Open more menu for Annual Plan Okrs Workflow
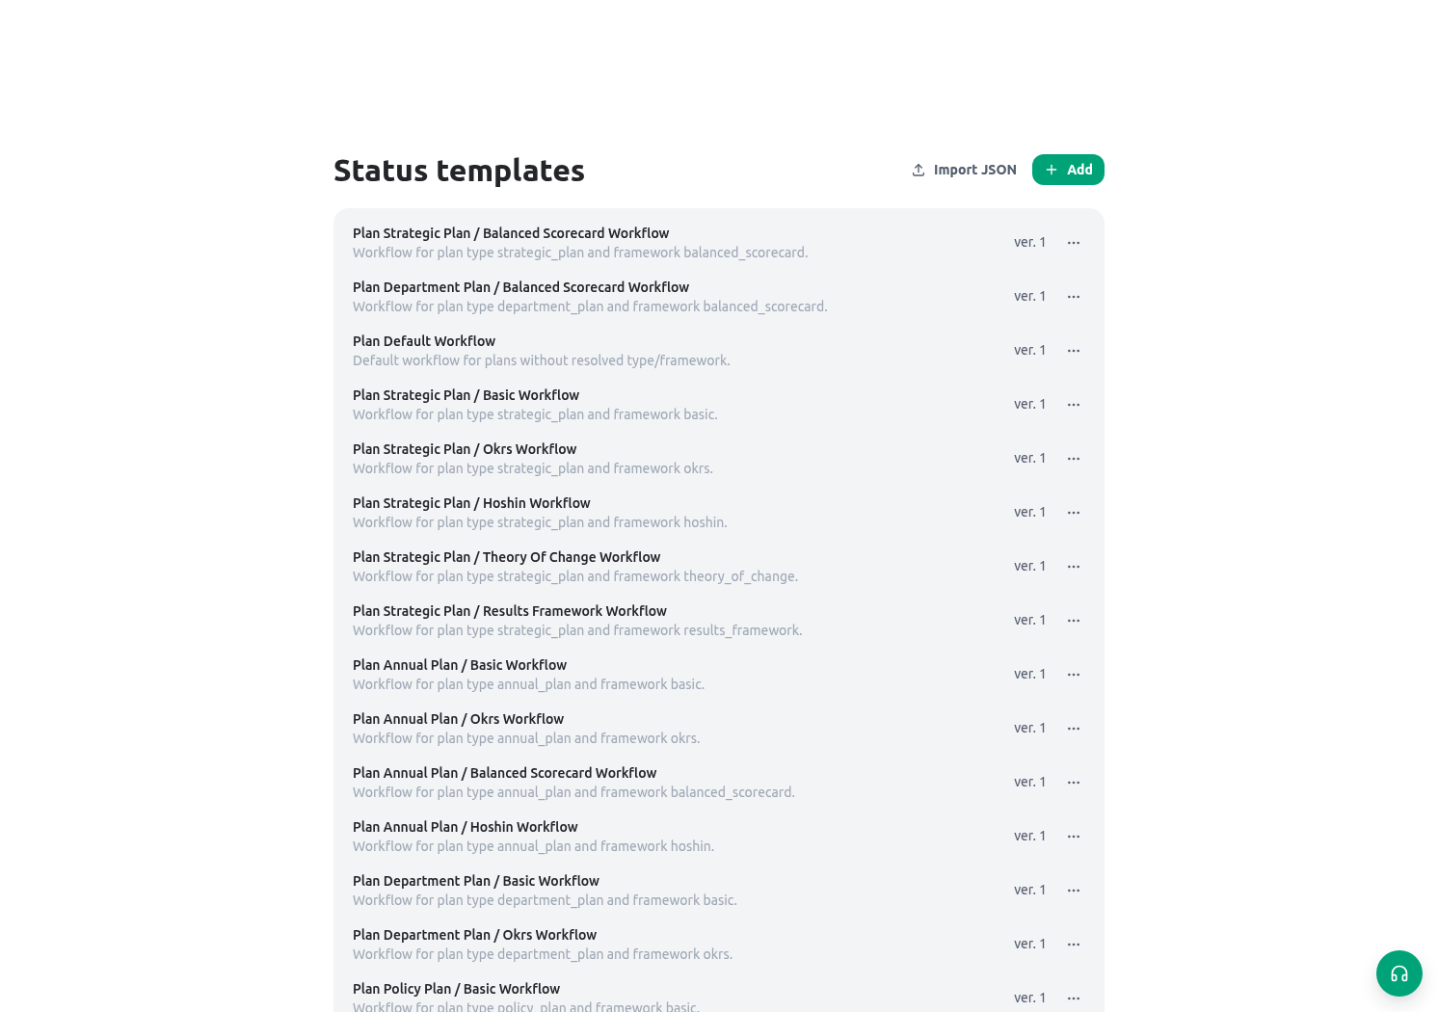1438x1012 pixels. (x=1074, y=729)
